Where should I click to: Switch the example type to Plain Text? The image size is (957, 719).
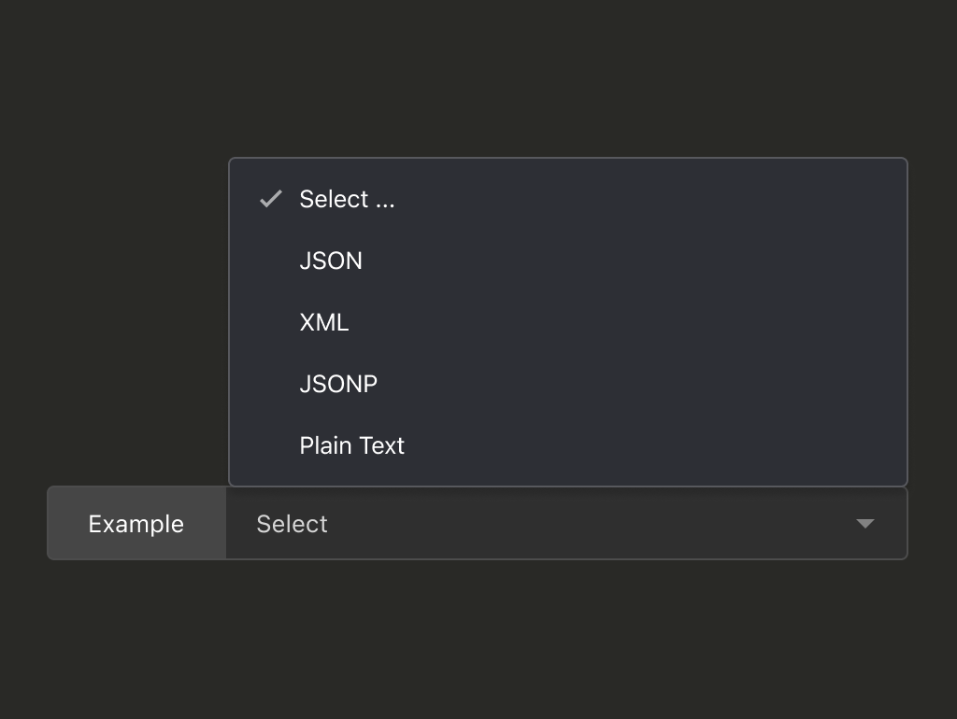(x=351, y=445)
